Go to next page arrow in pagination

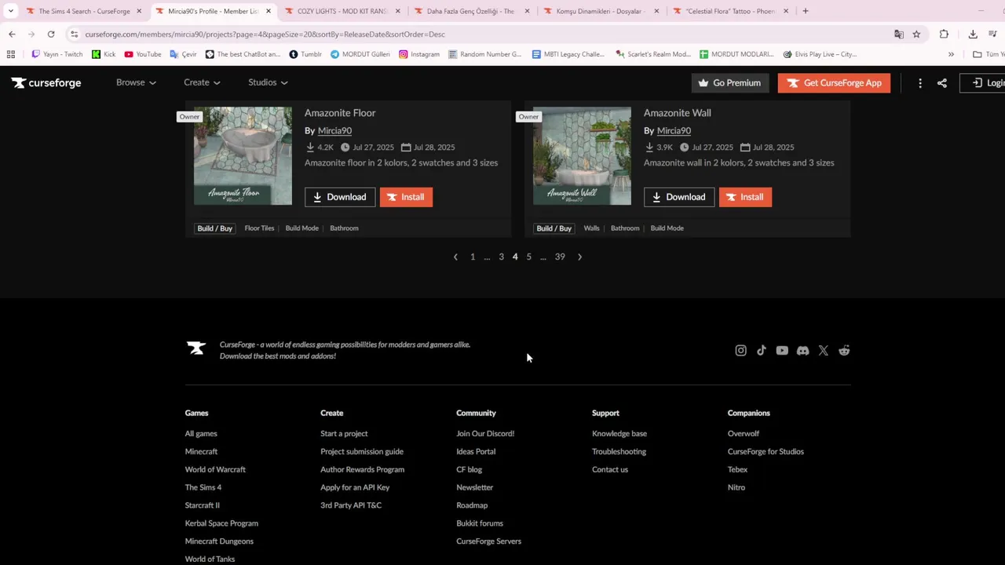point(579,257)
